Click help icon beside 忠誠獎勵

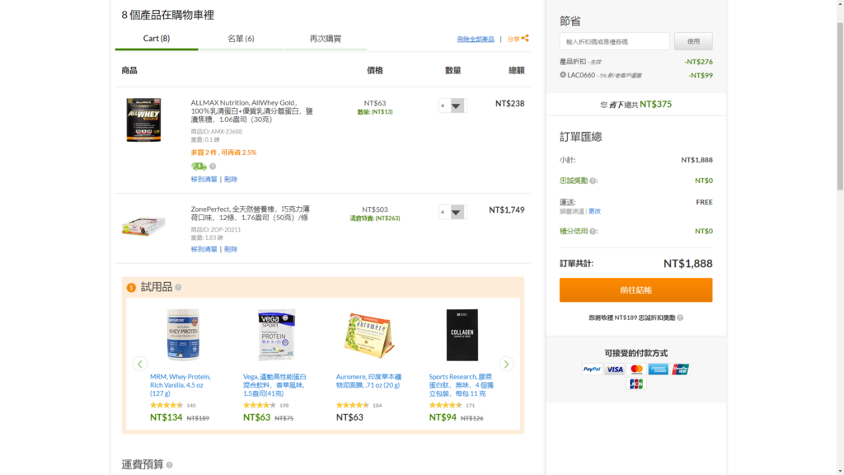[593, 181]
